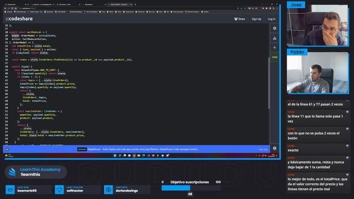Click the Last Sub crown icon
This screenshot has height=199, width=354.
10,190
